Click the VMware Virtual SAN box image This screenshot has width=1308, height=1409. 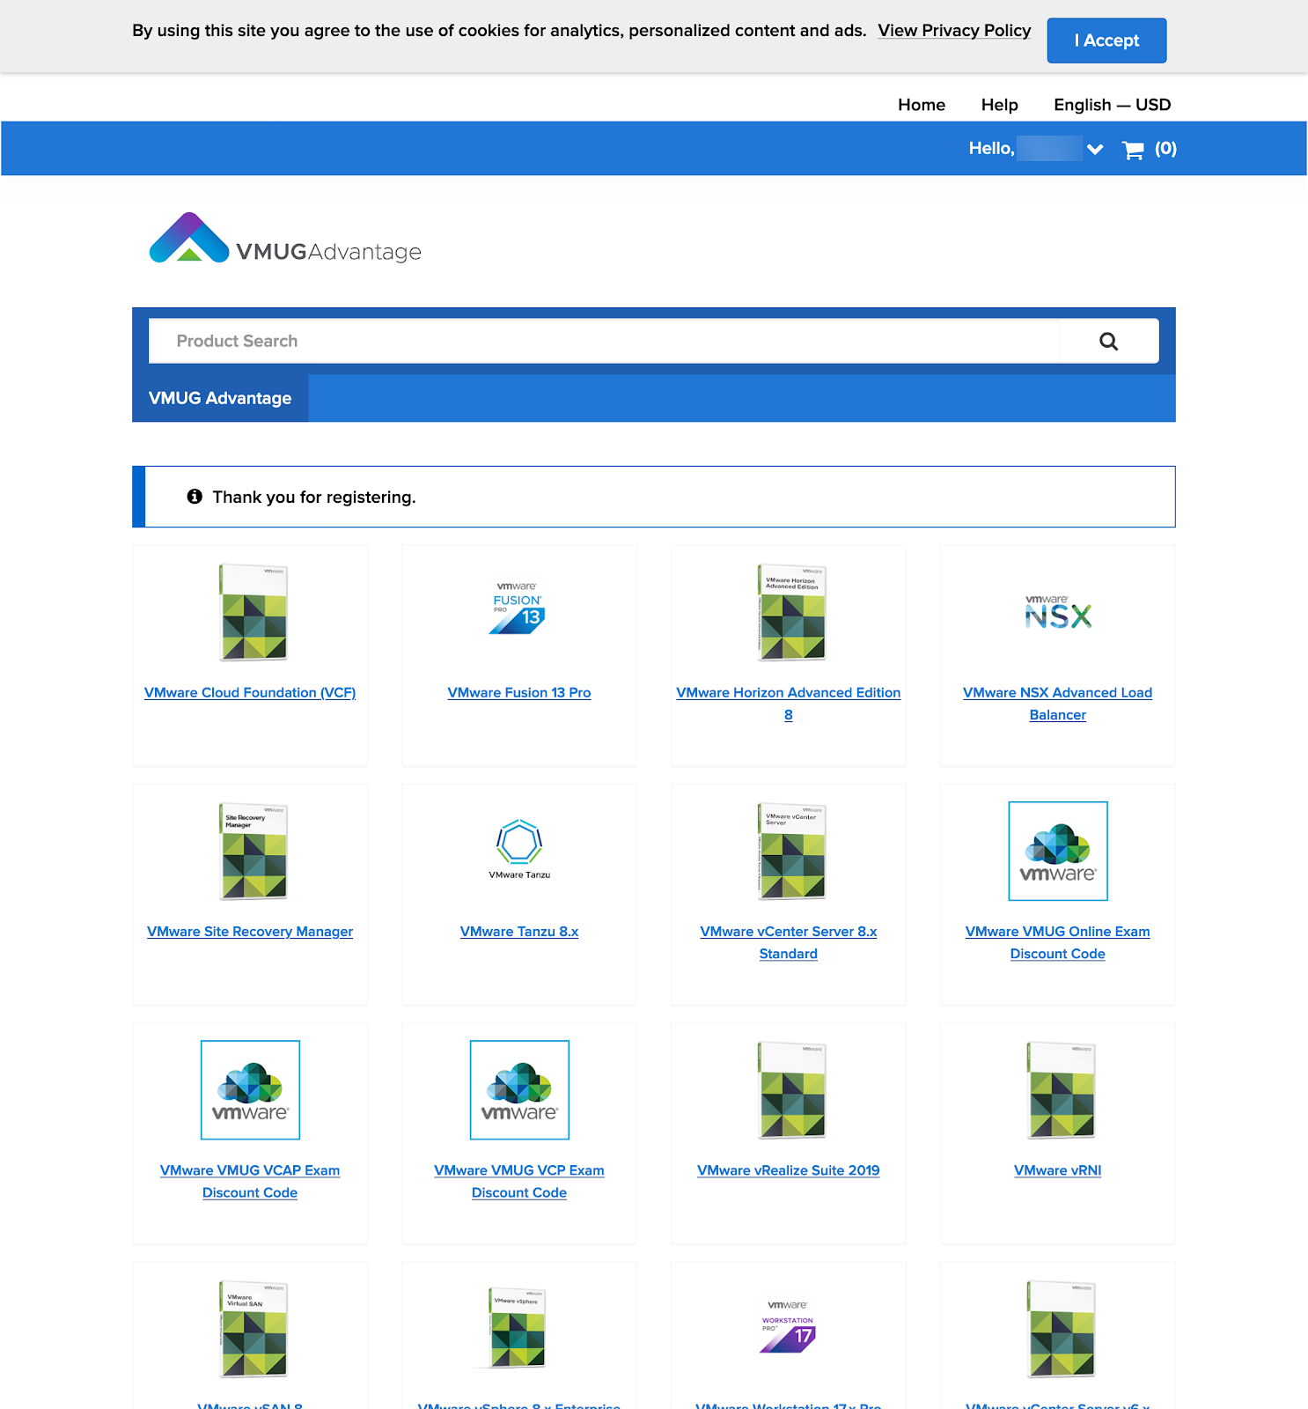tap(254, 1329)
